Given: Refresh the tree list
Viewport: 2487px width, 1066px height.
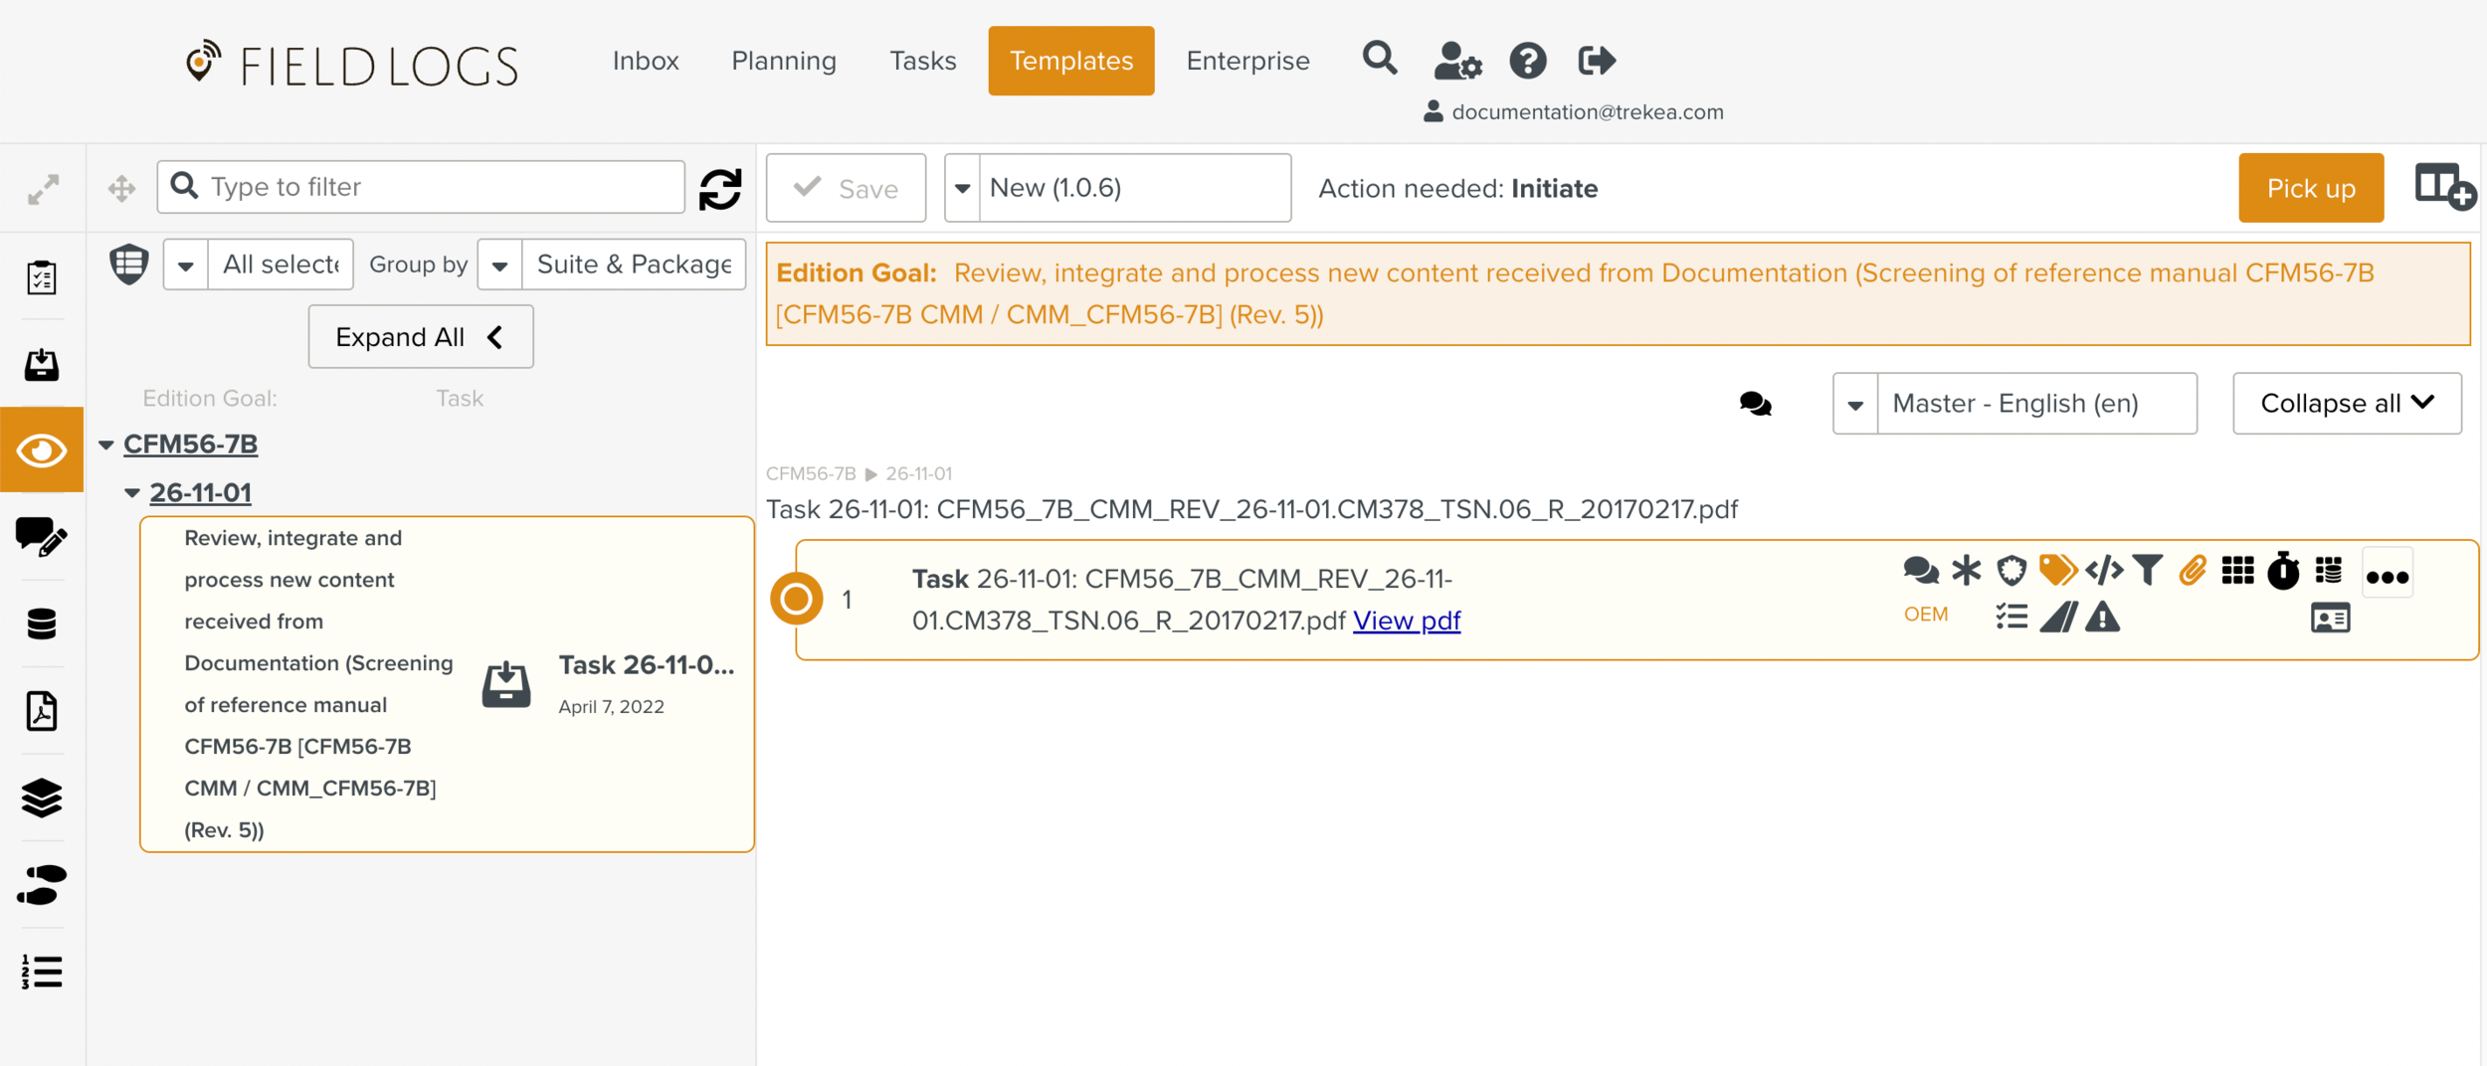Looking at the screenshot, I should click(720, 188).
